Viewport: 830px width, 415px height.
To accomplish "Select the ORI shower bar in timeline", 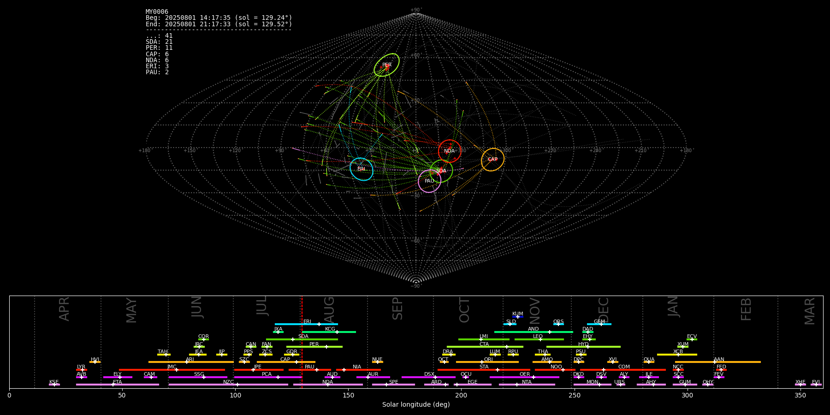I will tap(487, 362).
